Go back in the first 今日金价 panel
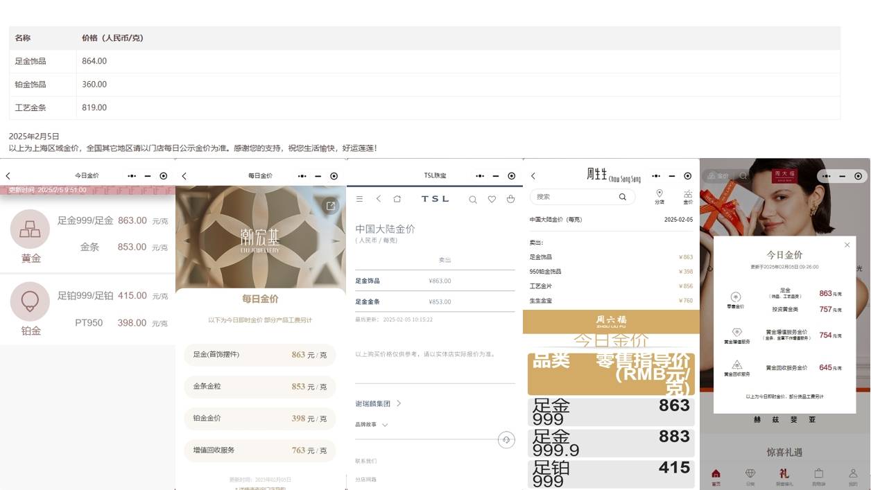The height and width of the screenshot is (490, 871). tap(8, 176)
